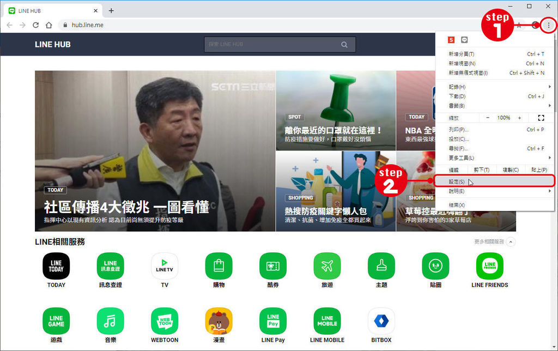
Task: Open LINE TODAY service icon
Action: 56,266
